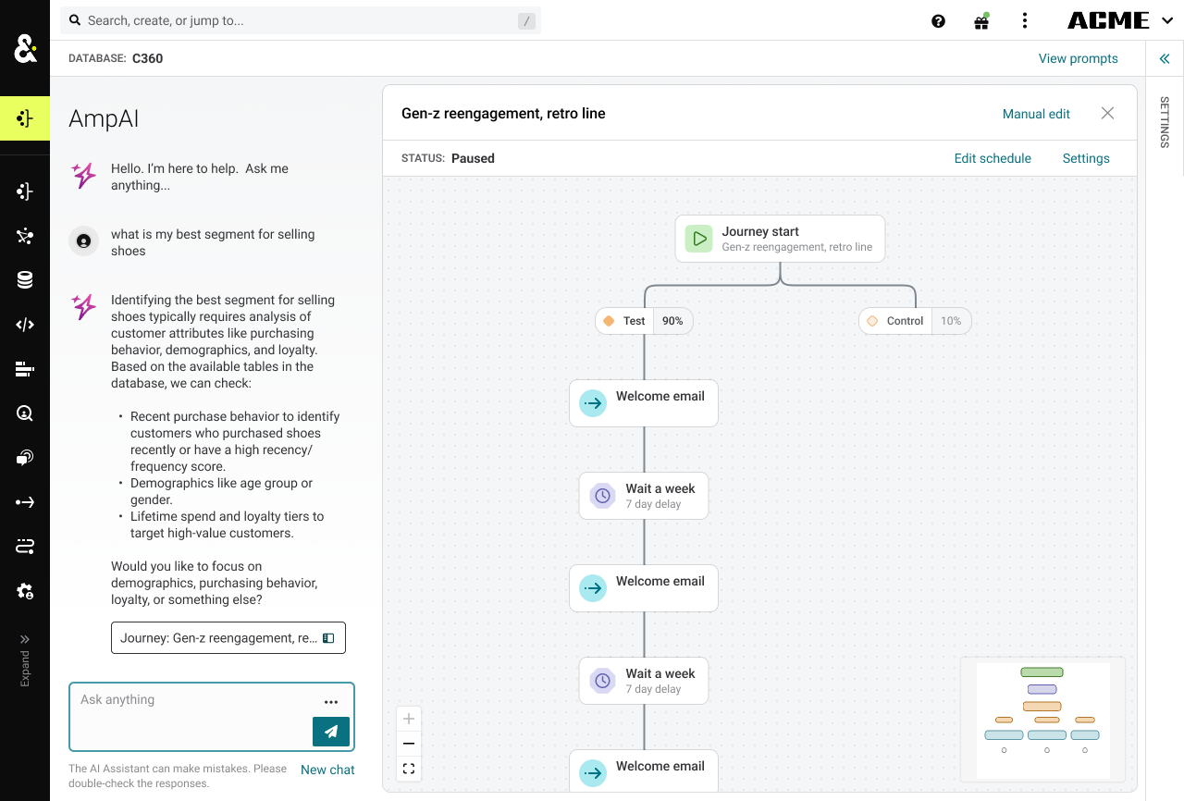Open the ACME account dropdown
The image size is (1184, 801).
click(1121, 20)
